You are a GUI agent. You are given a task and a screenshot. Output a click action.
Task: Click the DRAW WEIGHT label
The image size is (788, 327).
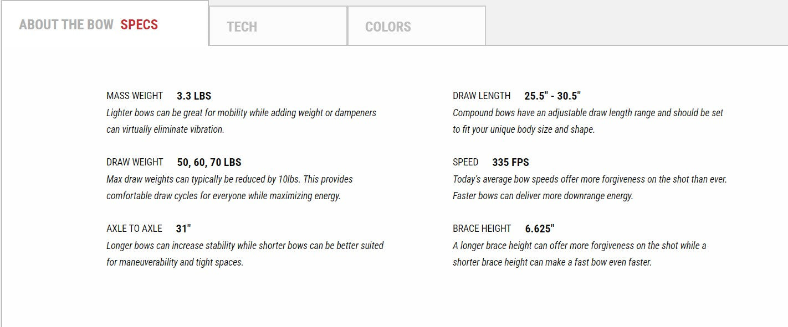(135, 162)
